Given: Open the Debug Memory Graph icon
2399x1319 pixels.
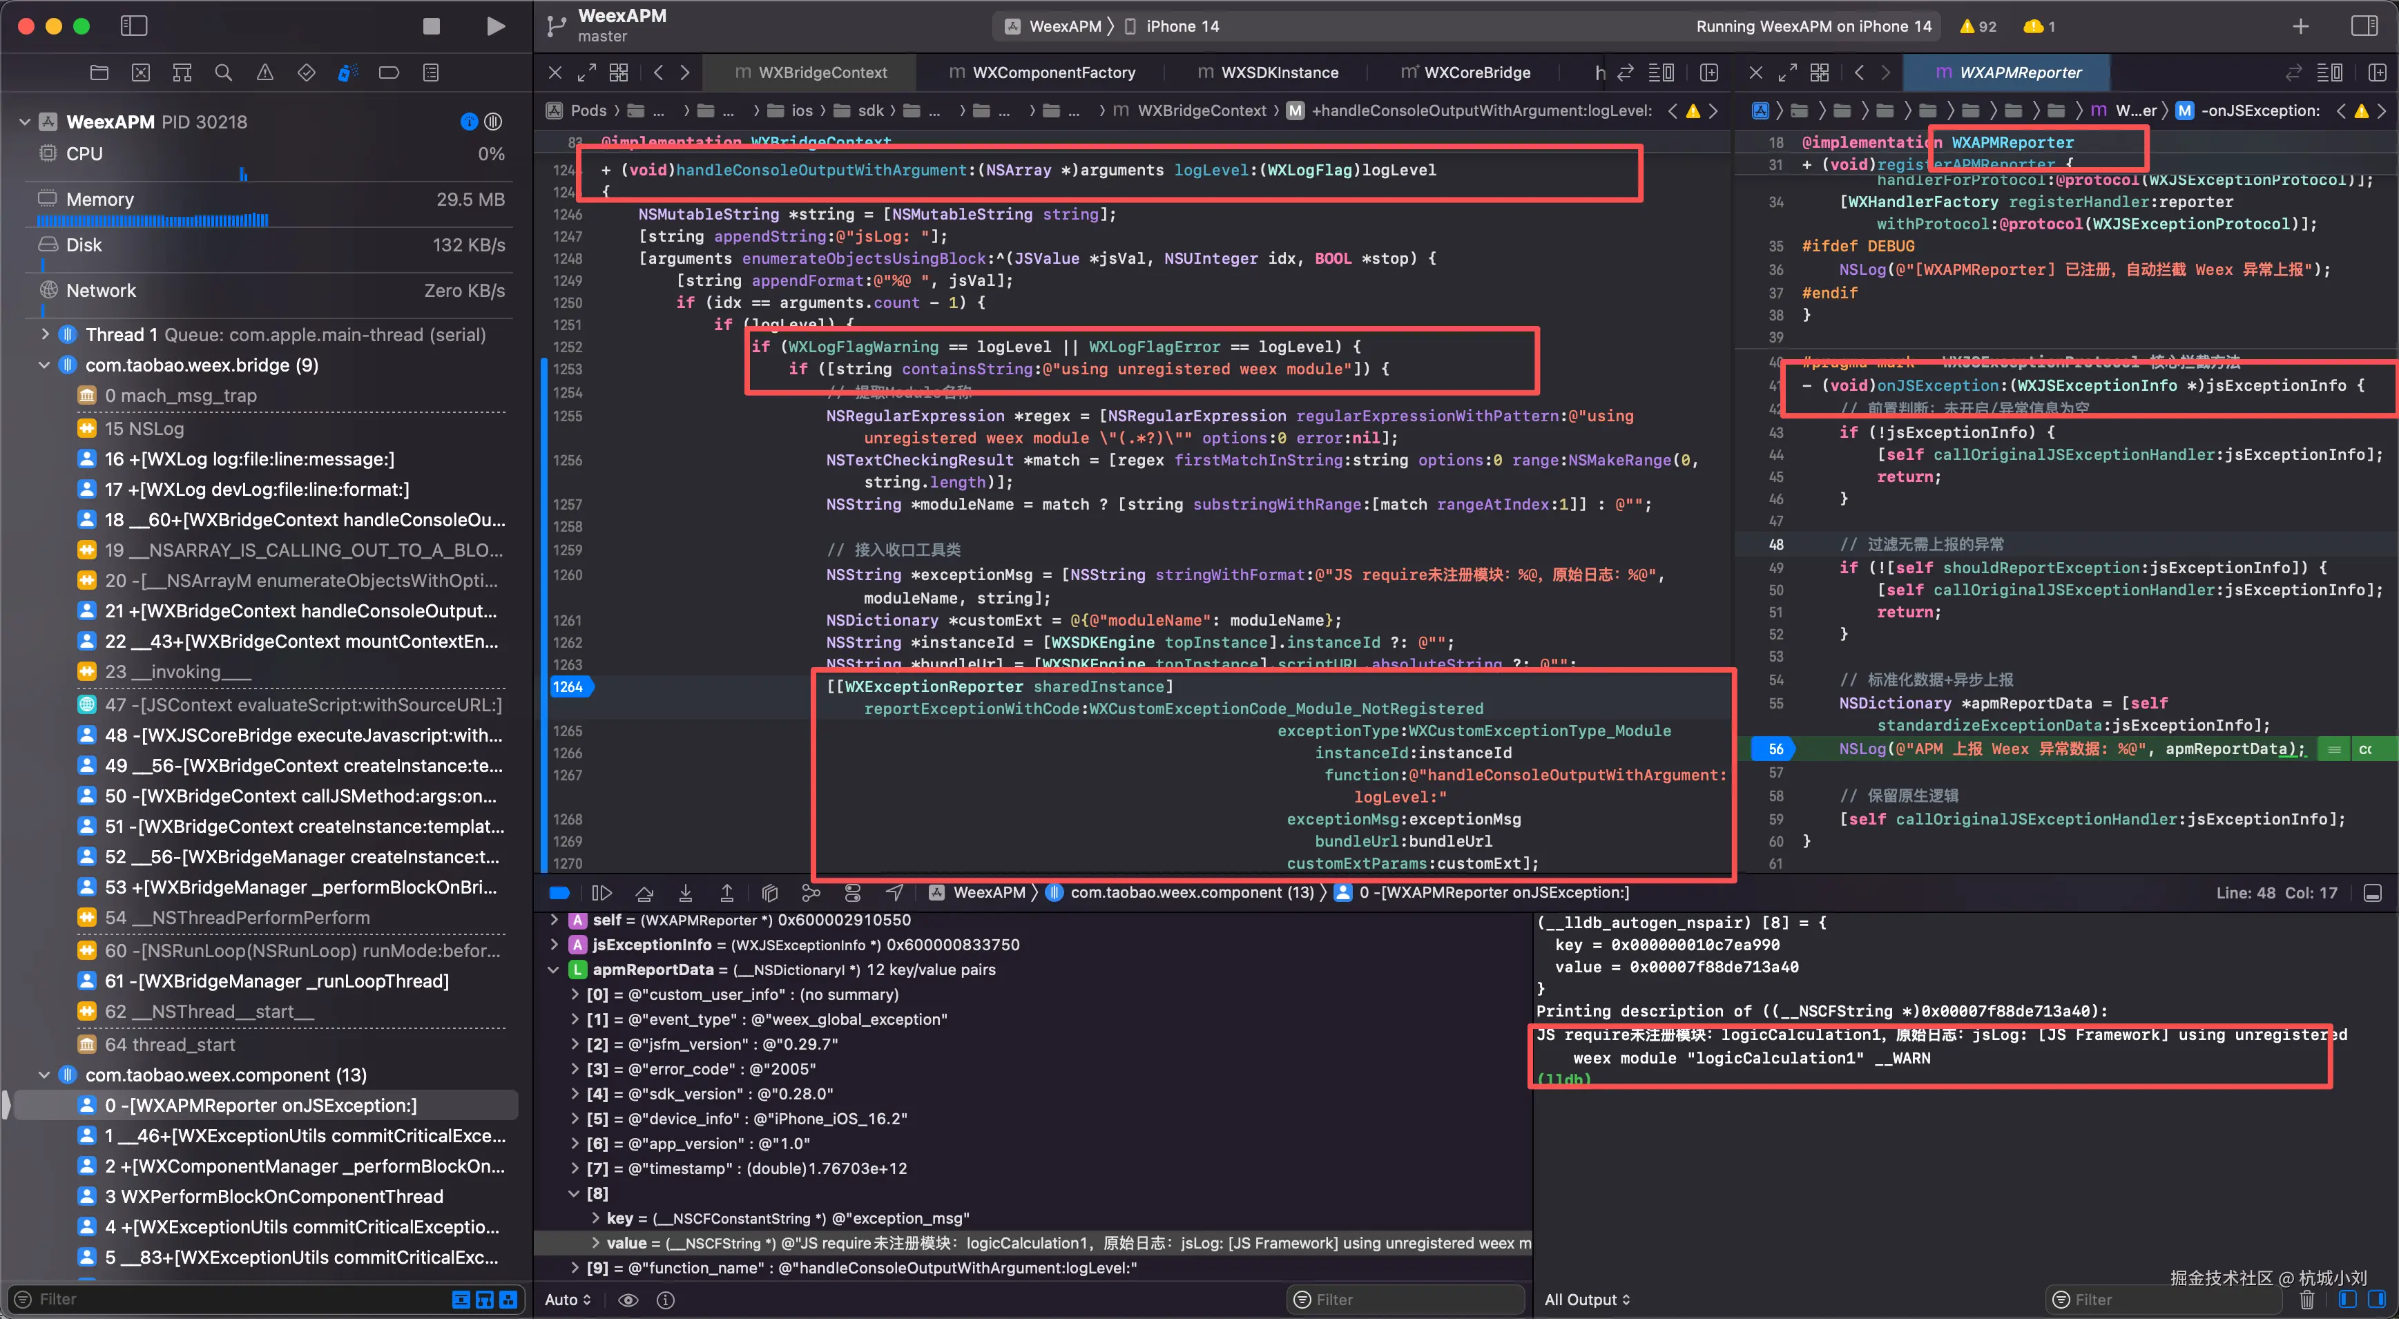Looking at the screenshot, I should click(811, 892).
